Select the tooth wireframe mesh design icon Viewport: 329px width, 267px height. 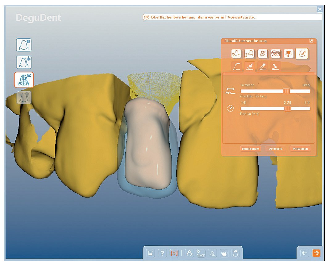24,80
